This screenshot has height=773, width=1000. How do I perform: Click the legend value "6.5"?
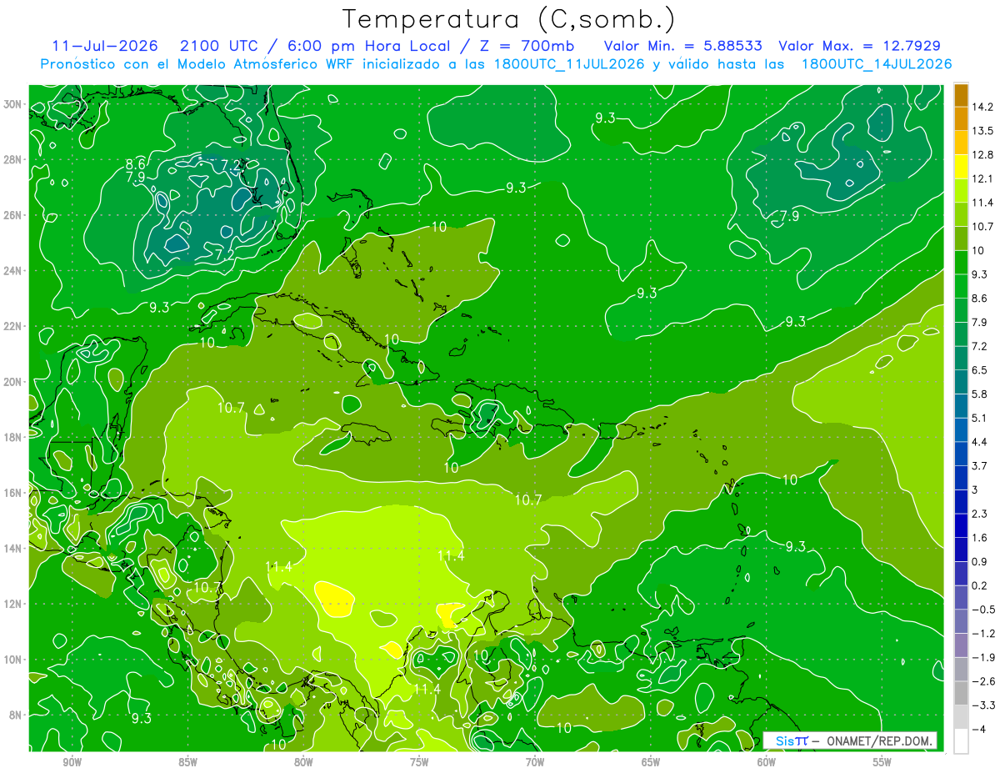tap(980, 370)
